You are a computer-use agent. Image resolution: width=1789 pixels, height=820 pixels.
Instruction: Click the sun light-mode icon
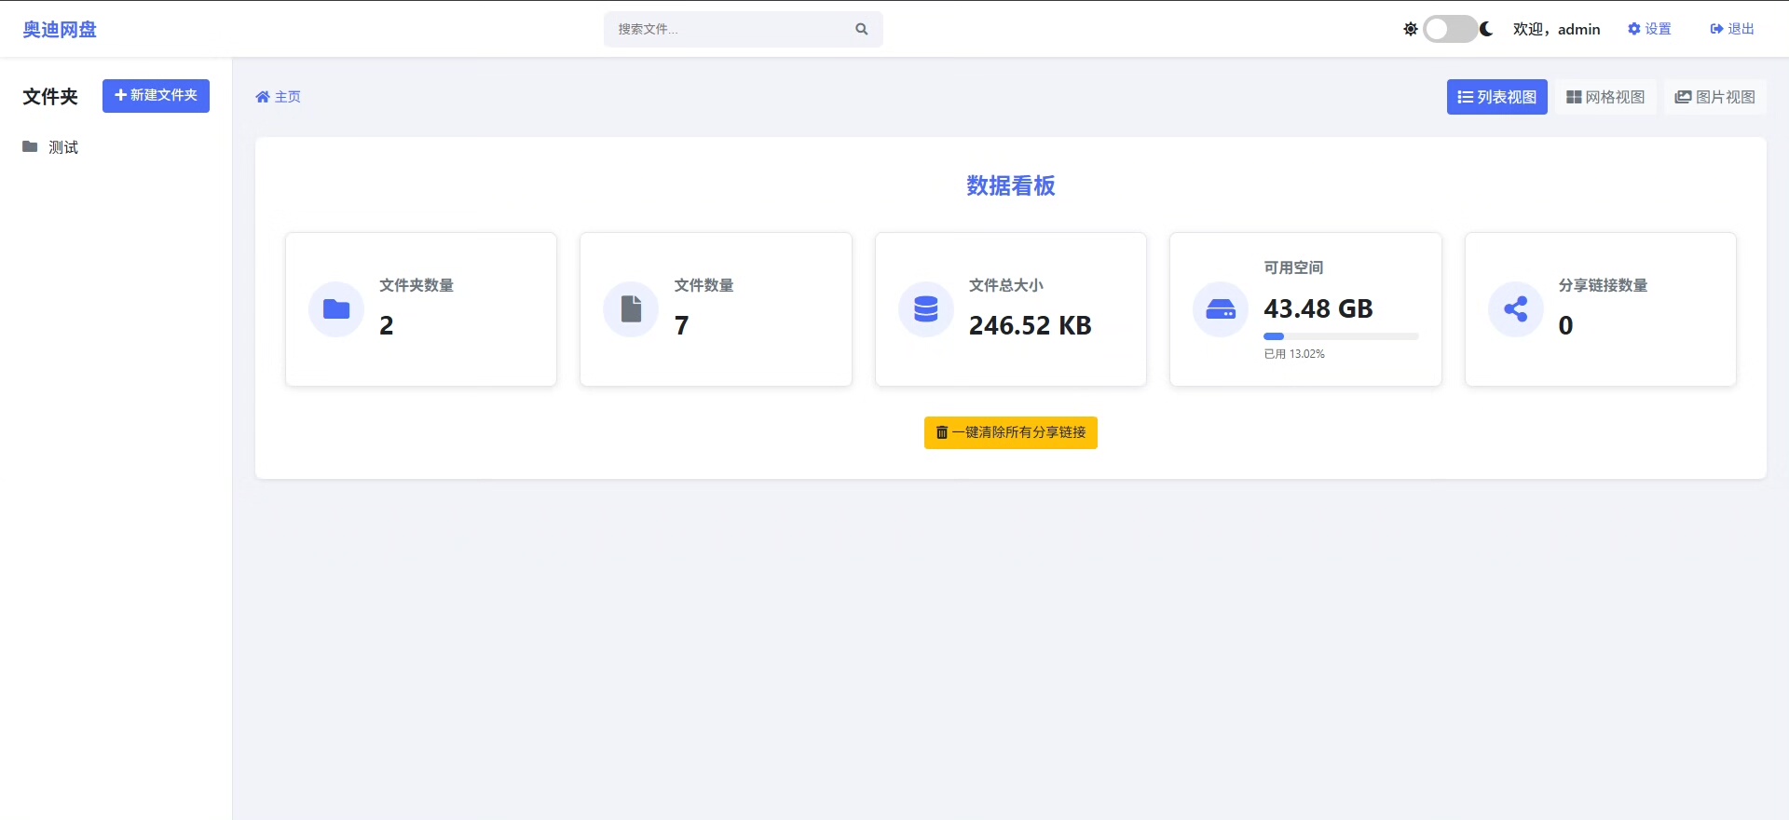click(1411, 29)
